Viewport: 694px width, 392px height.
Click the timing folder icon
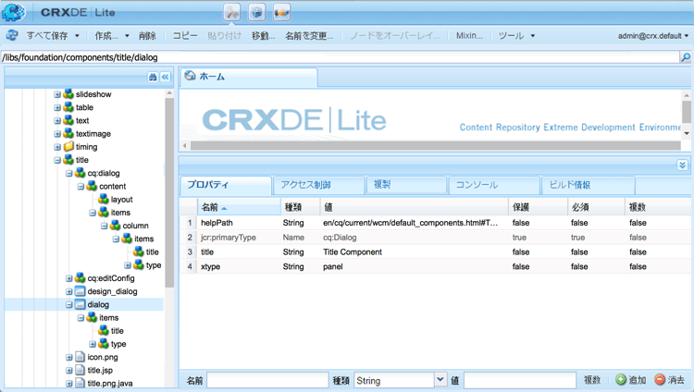(68, 146)
